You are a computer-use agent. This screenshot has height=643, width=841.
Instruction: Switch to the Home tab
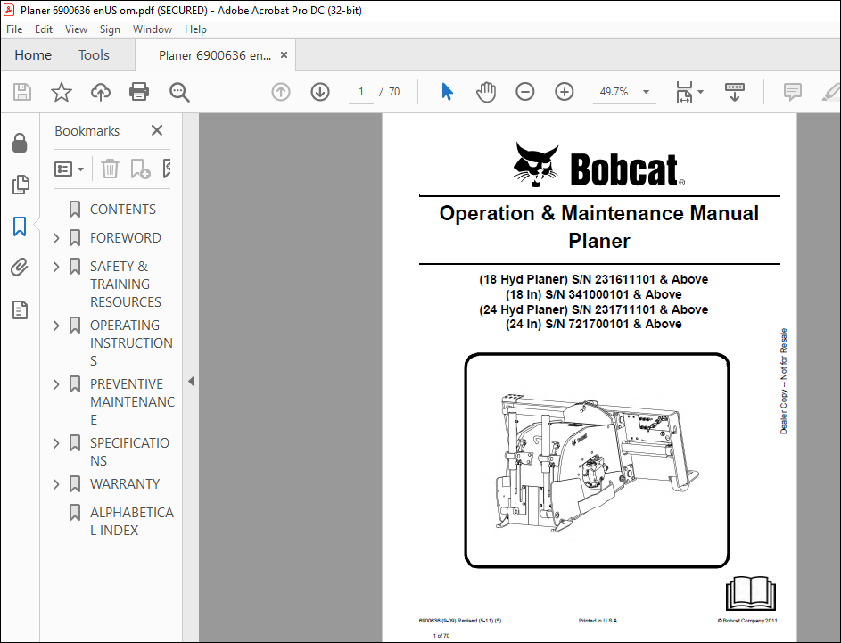33,55
